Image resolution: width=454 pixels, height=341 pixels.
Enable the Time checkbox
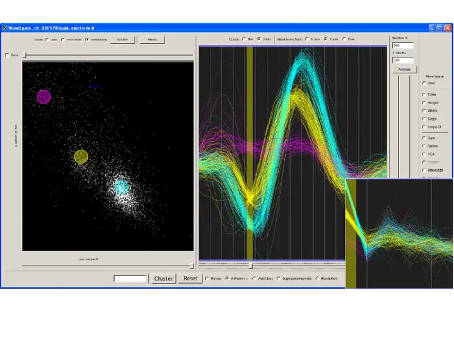[7, 55]
